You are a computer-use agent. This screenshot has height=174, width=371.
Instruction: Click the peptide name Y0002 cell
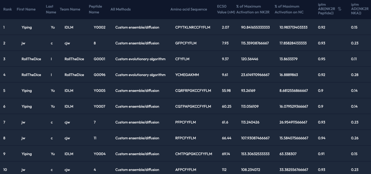tap(99, 27)
